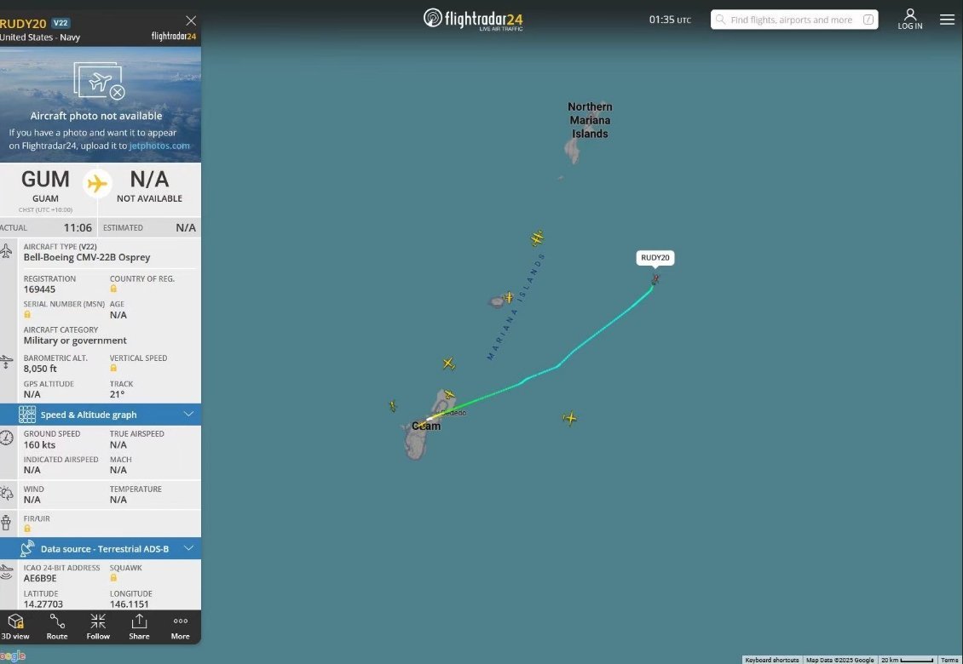963x664 pixels.
Task: Select the yellow aircraft near Northern Mariana track
Action: (538, 238)
